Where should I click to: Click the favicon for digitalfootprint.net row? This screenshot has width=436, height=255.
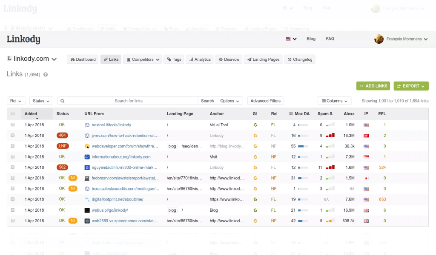[x=87, y=199]
